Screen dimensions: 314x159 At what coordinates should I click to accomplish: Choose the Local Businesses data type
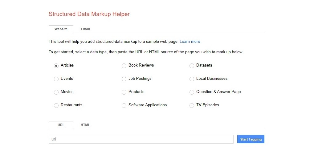[192, 79]
